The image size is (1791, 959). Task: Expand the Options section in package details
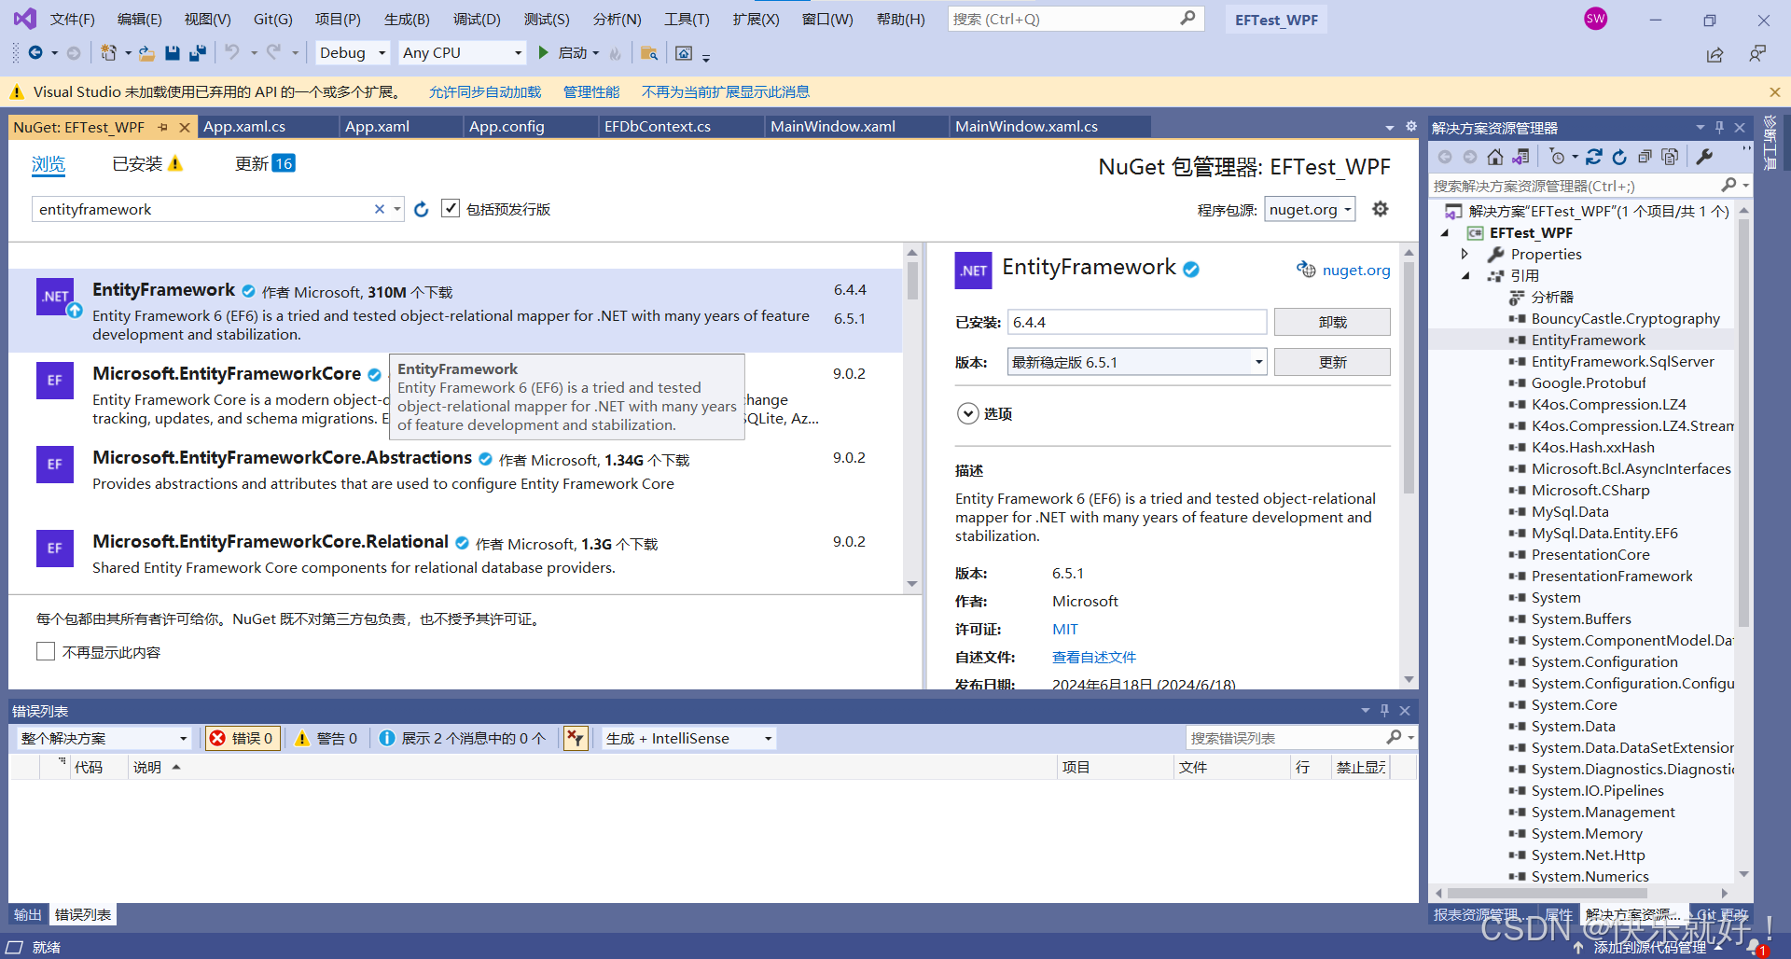click(967, 413)
